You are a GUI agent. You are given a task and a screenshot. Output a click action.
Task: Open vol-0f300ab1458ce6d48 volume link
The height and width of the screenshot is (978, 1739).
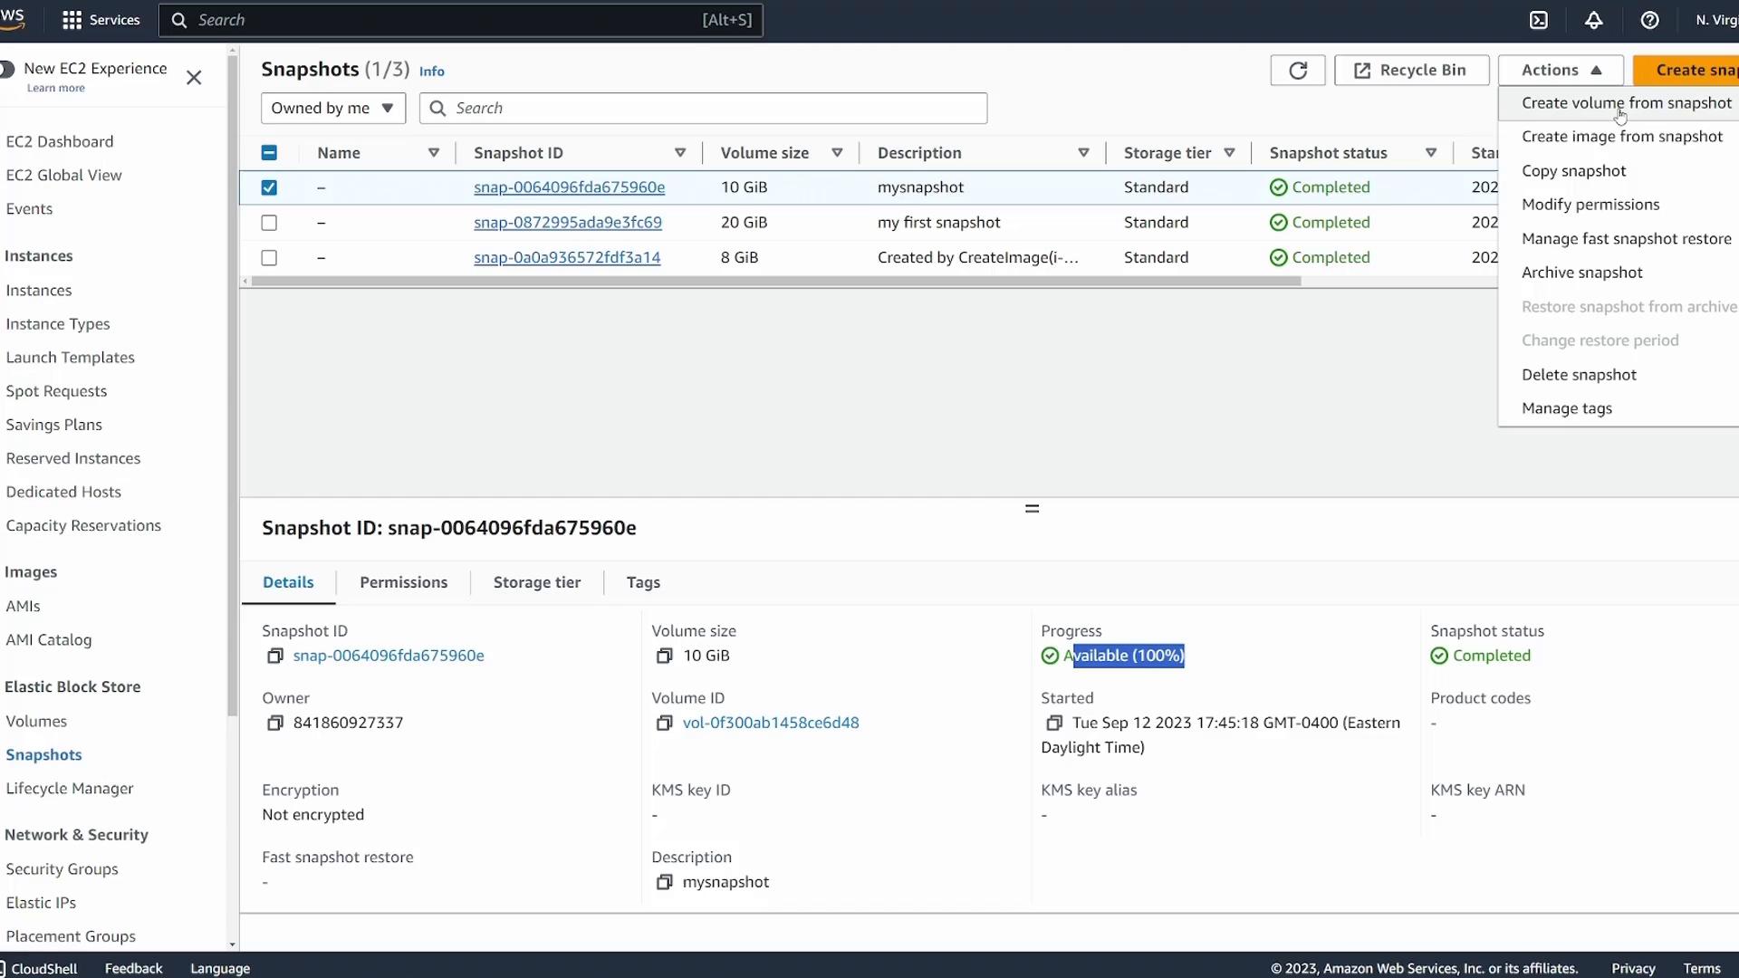pos(771,723)
